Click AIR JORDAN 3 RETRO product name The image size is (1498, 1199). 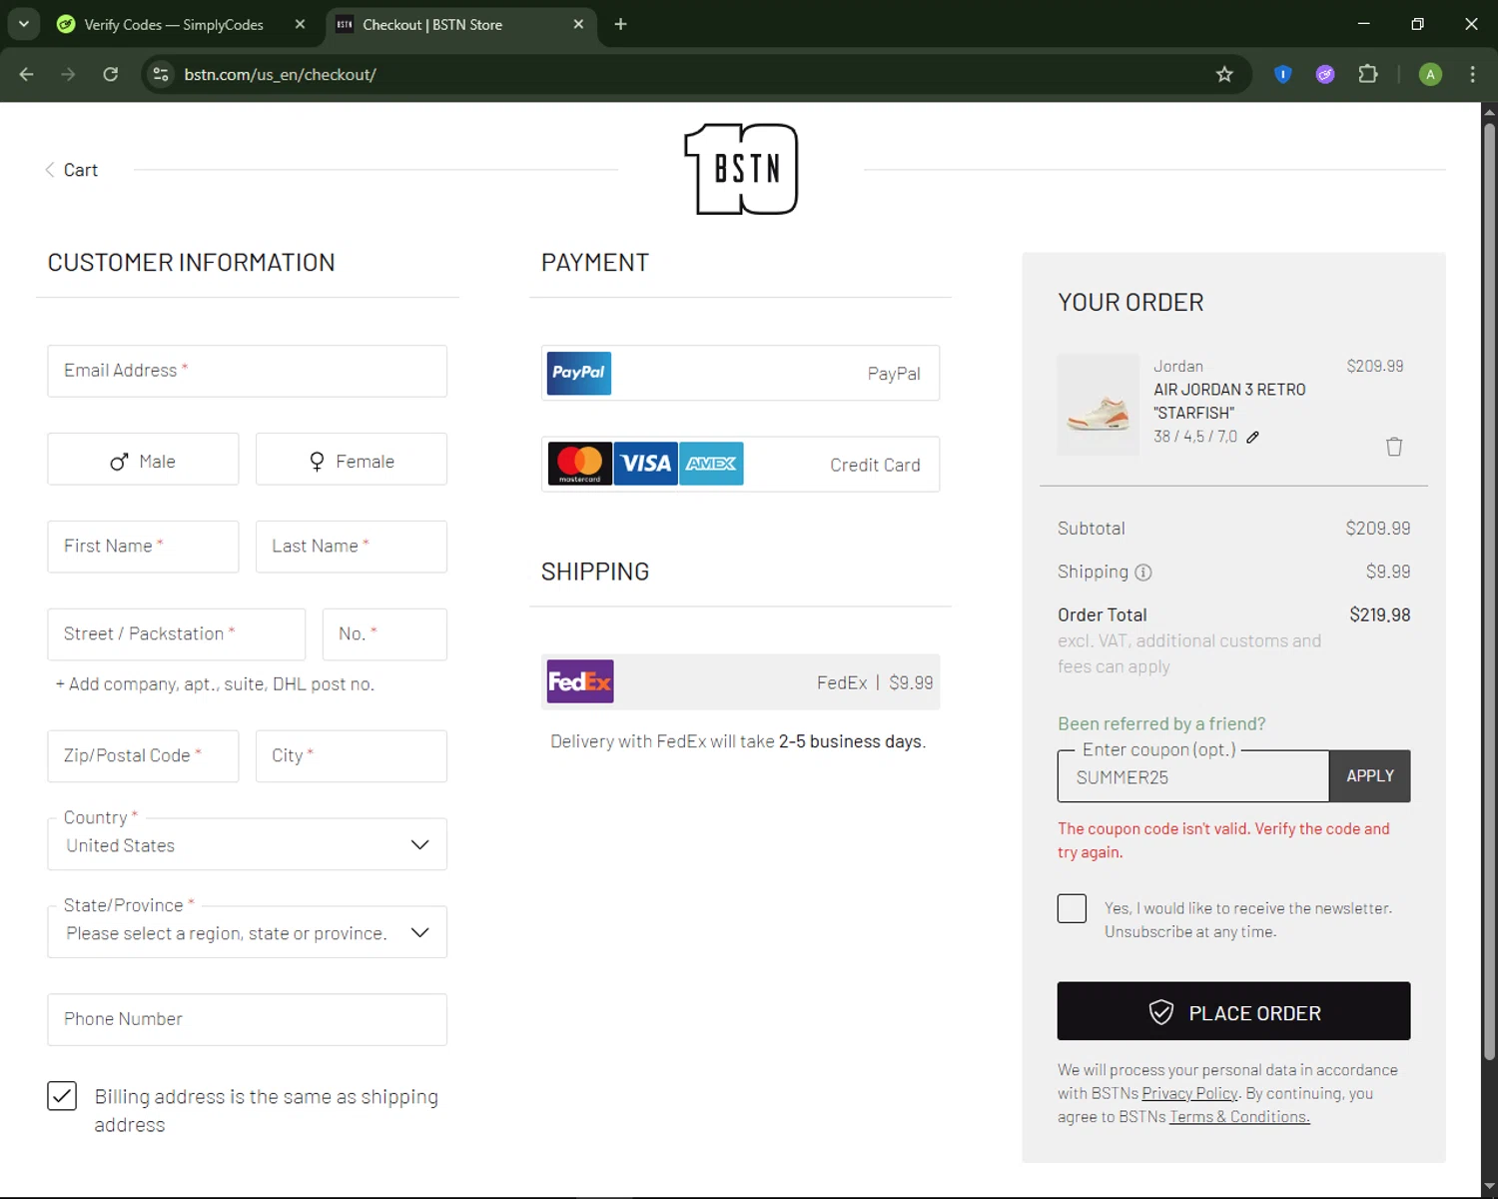click(x=1229, y=401)
